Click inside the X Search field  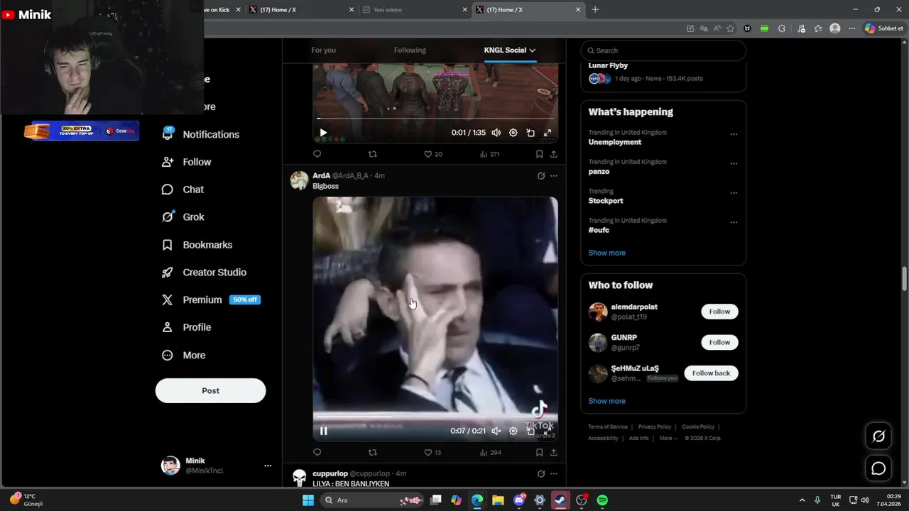[663, 50]
